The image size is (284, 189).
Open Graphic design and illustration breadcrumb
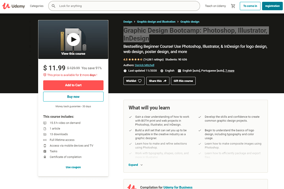tap(156, 22)
